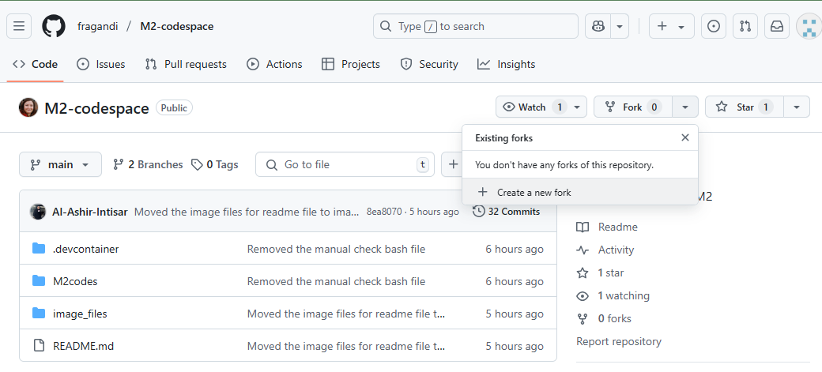Click the Public visibility badge
Screen dimensions: 822x372
(x=174, y=108)
